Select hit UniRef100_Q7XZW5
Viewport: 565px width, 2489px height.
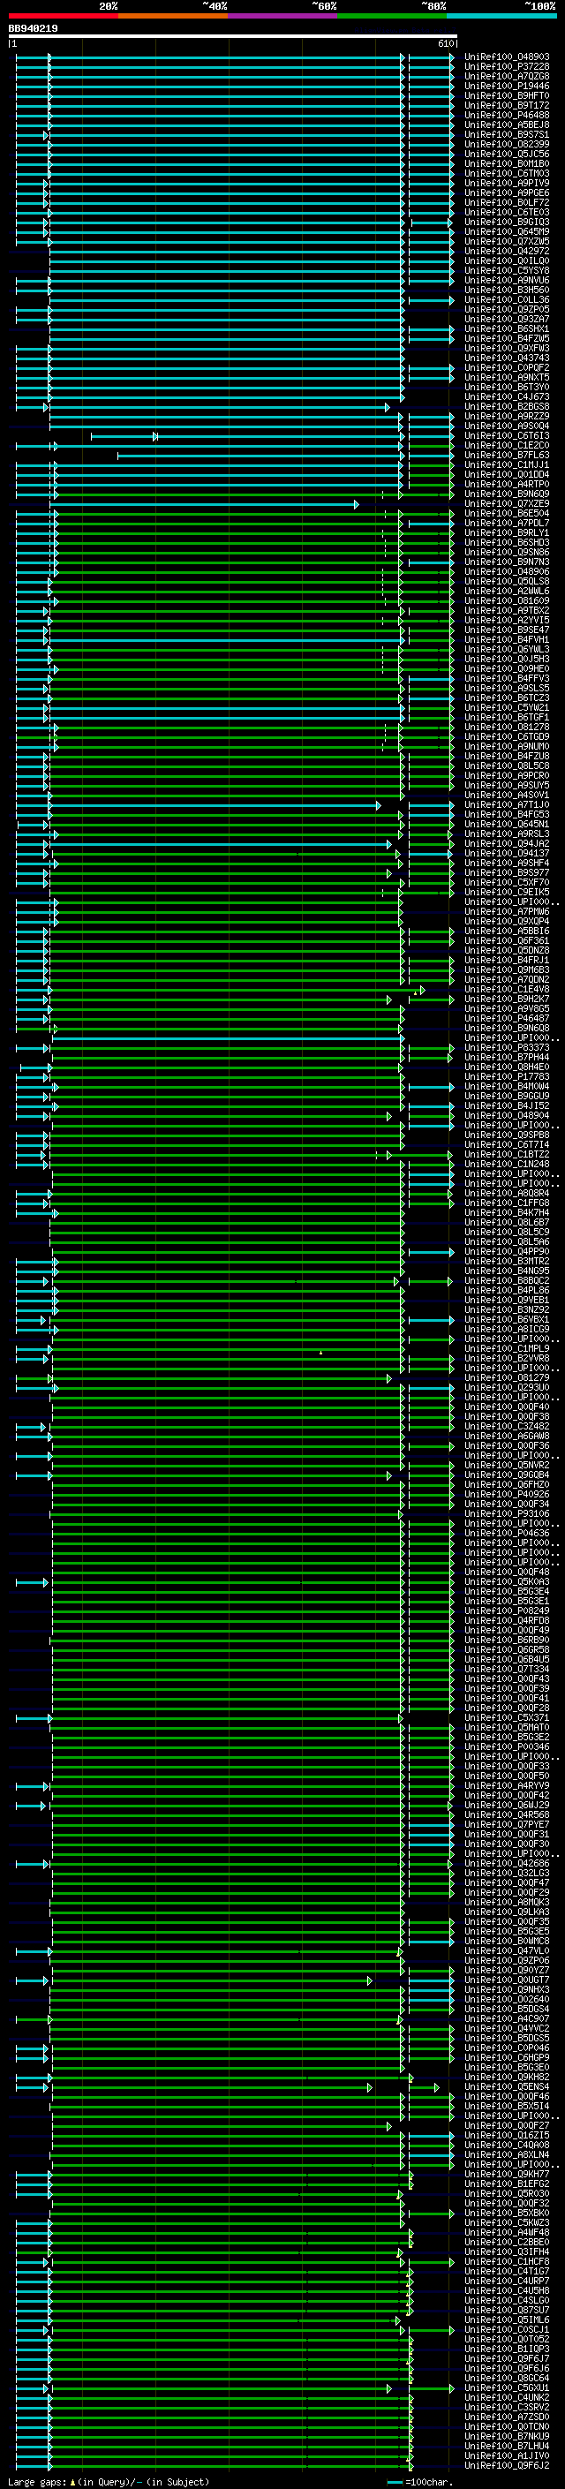pos(507,242)
